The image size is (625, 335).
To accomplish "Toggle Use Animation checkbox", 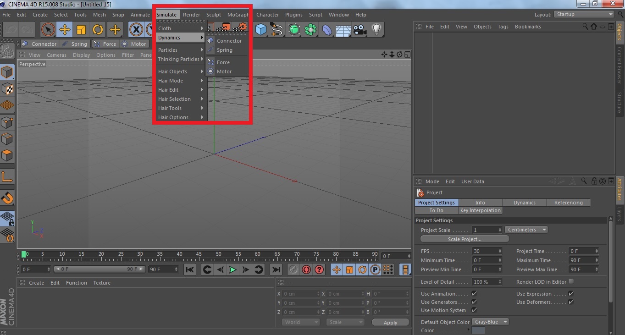I will 474,293.
